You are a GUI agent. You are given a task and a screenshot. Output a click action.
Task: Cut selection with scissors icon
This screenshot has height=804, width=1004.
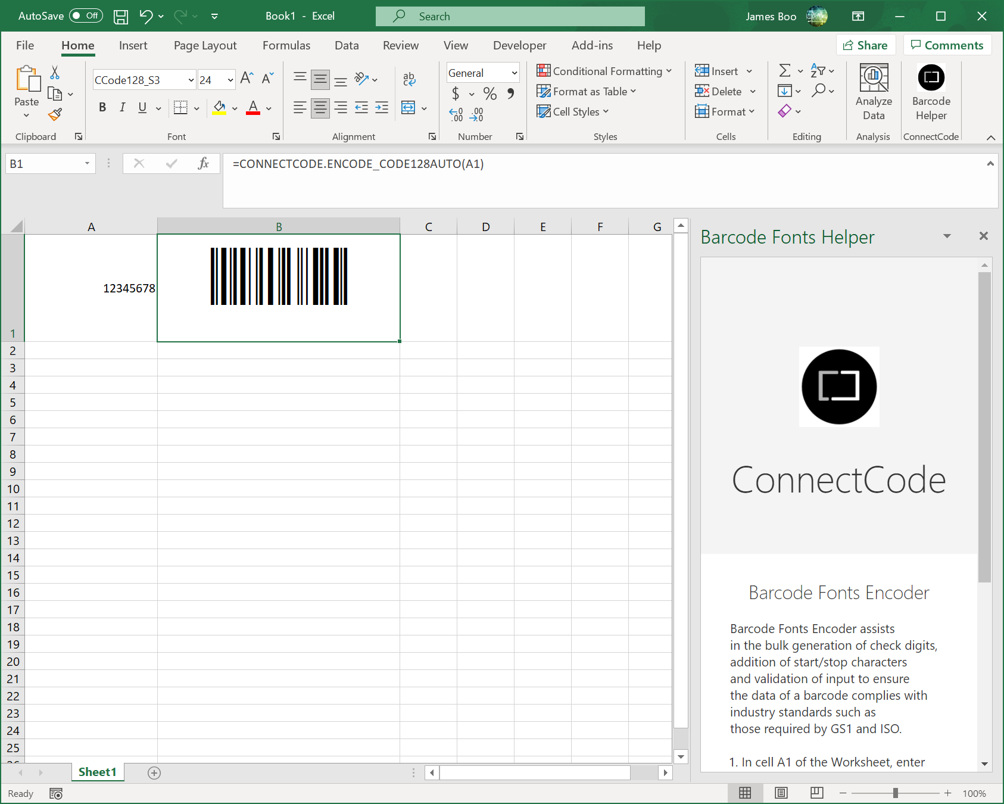click(55, 73)
